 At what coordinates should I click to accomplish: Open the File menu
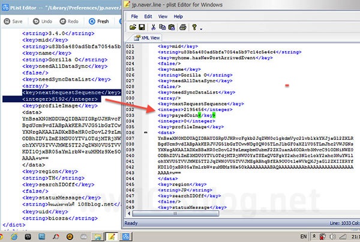134,16
